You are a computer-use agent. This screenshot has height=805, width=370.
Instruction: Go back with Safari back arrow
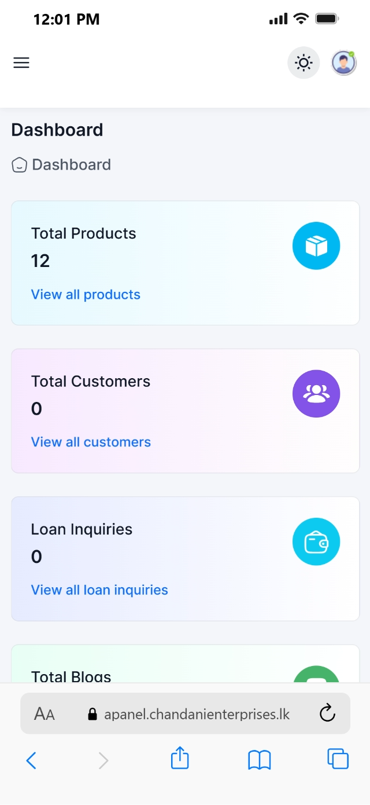click(x=31, y=760)
